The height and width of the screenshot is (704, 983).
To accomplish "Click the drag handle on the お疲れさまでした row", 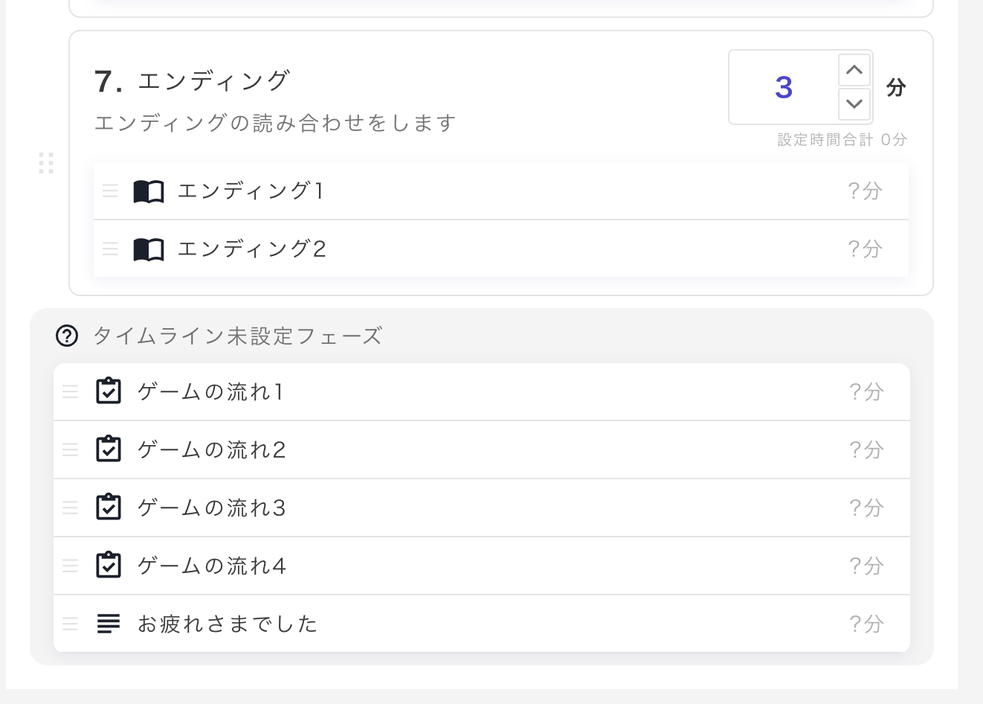I will pyautogui.click(x=70, y=624).
